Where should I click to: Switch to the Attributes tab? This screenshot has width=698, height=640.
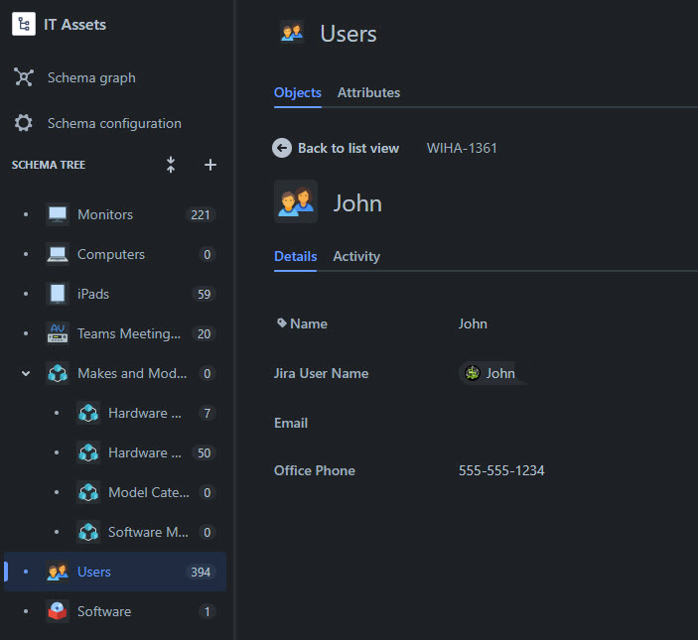point(368,92)
